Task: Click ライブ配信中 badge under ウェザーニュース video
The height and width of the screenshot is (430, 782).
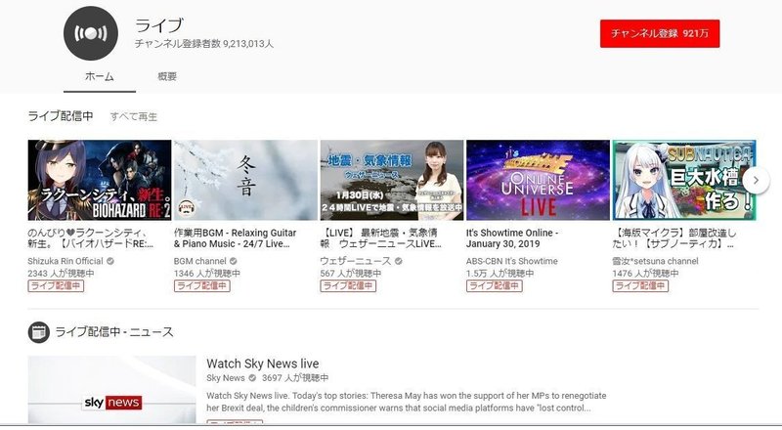Action: tap(348, 285)
